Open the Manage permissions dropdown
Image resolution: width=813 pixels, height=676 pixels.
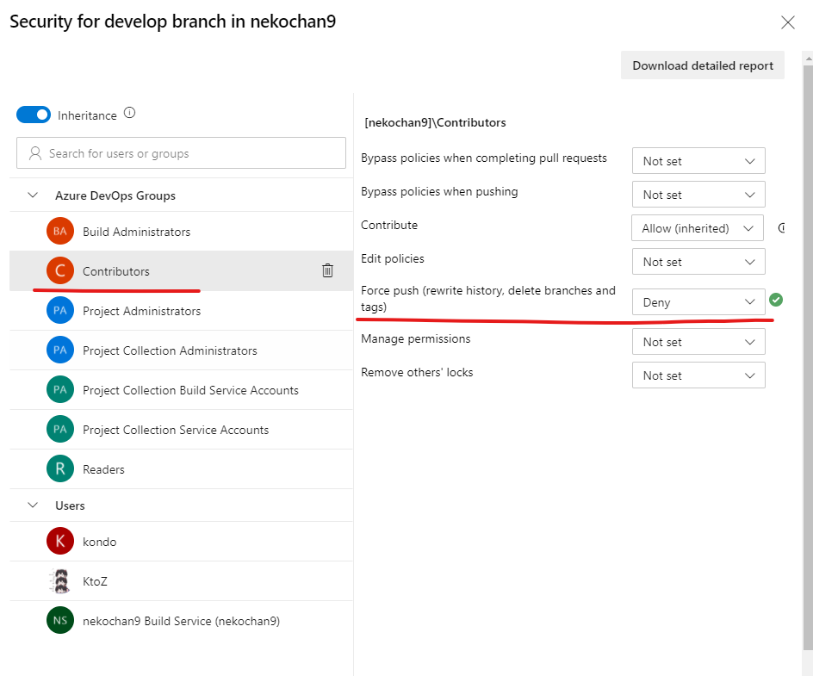tap(698, 342)
